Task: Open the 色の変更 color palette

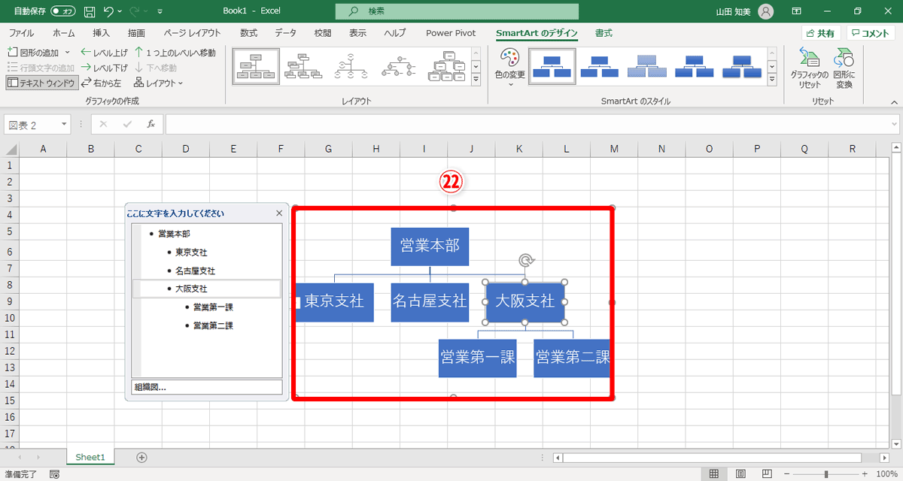Action: click(x=509, y=68)
